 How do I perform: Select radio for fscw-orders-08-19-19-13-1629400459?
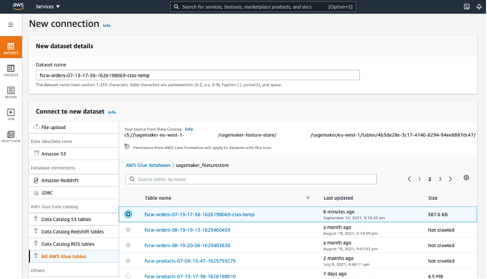tap(128, 230)
